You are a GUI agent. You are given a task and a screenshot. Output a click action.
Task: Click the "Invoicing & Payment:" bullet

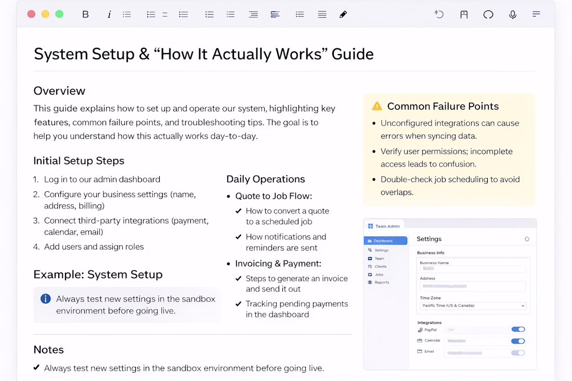coord(278,264)
